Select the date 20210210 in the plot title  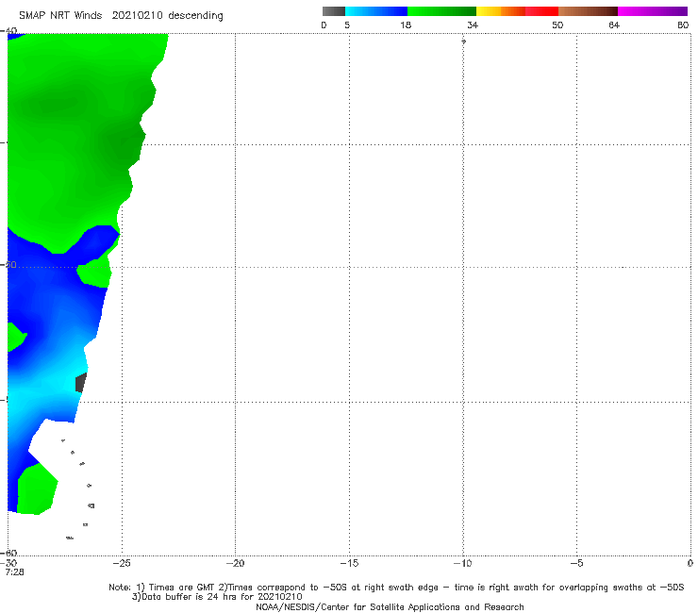point(137,15)
